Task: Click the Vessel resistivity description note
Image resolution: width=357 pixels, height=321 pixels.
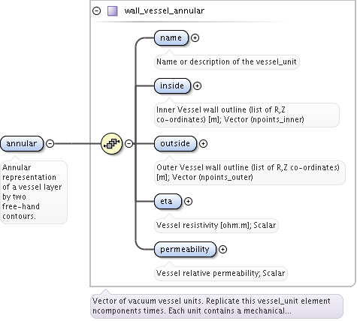Action: (216, 225)
